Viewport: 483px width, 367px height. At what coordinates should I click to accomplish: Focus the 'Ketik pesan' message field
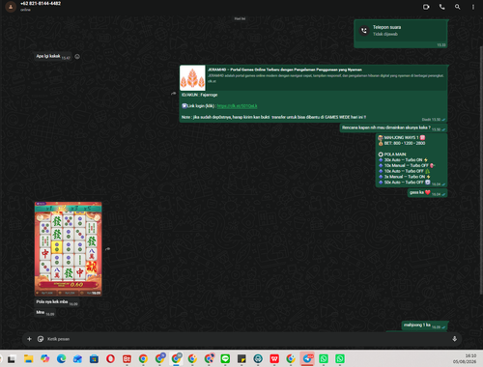(x=247, y=339)
